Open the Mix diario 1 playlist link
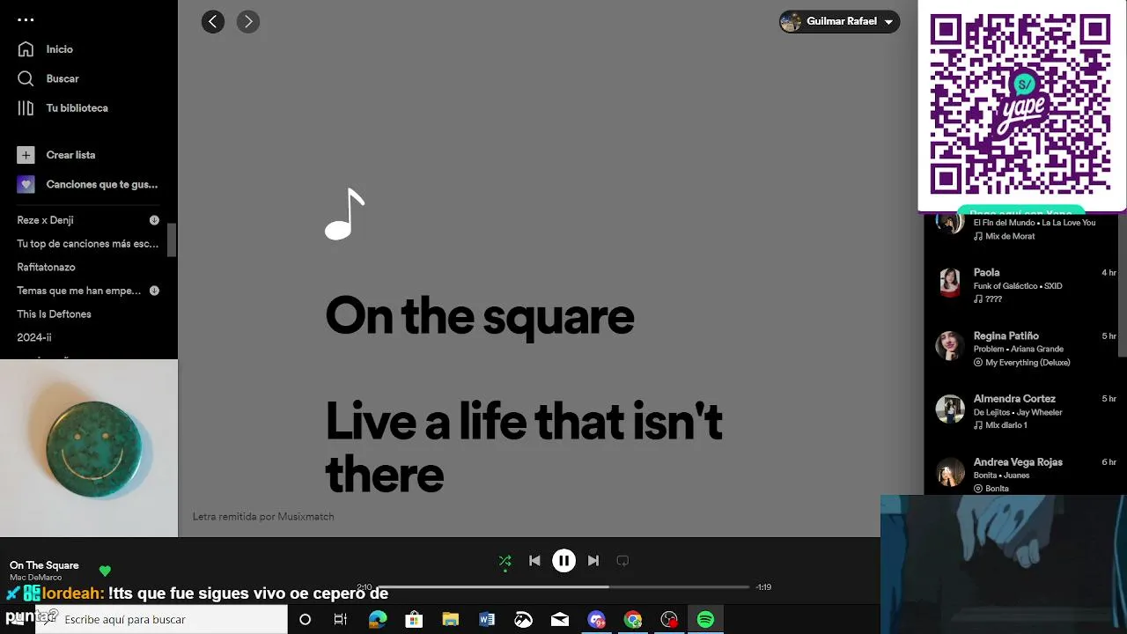1127x634 pixels. [1006, 425]
